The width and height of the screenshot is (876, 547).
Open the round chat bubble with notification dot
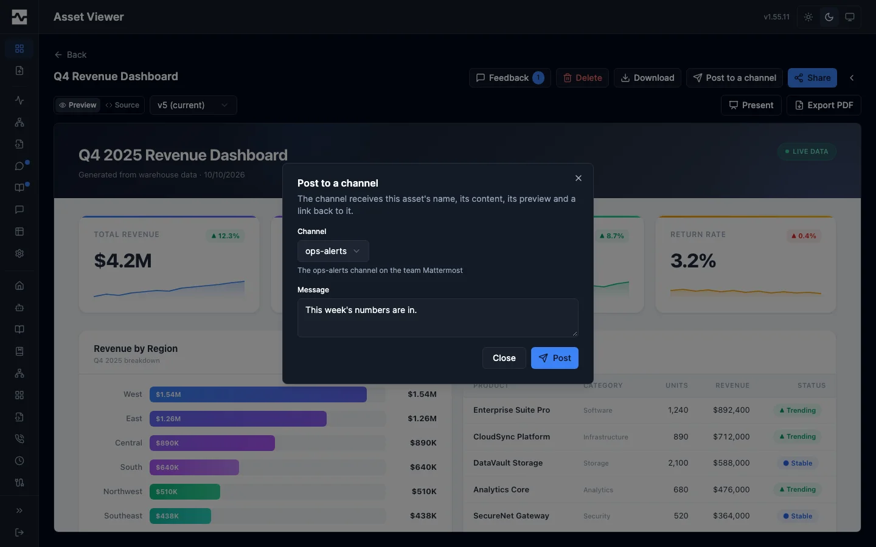pyautogui.click(x=19, y=166)
